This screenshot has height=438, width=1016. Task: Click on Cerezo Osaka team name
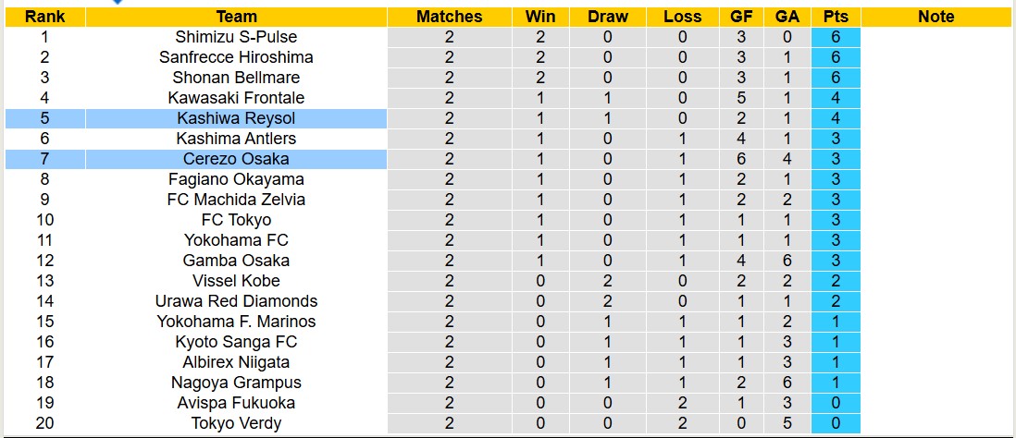pos(236,159)
